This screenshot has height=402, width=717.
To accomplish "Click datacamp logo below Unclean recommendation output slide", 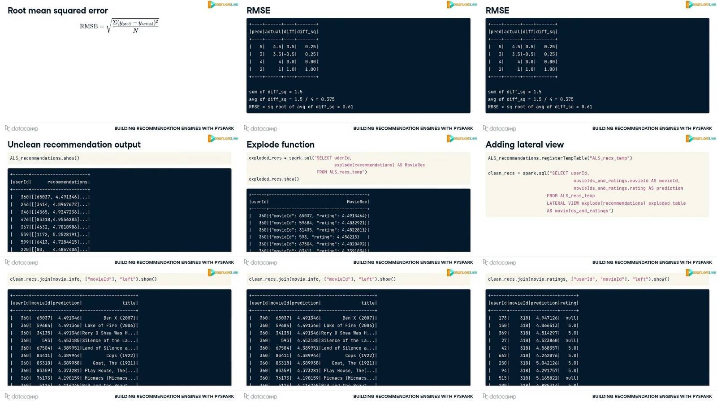I will tap(22, 262).
